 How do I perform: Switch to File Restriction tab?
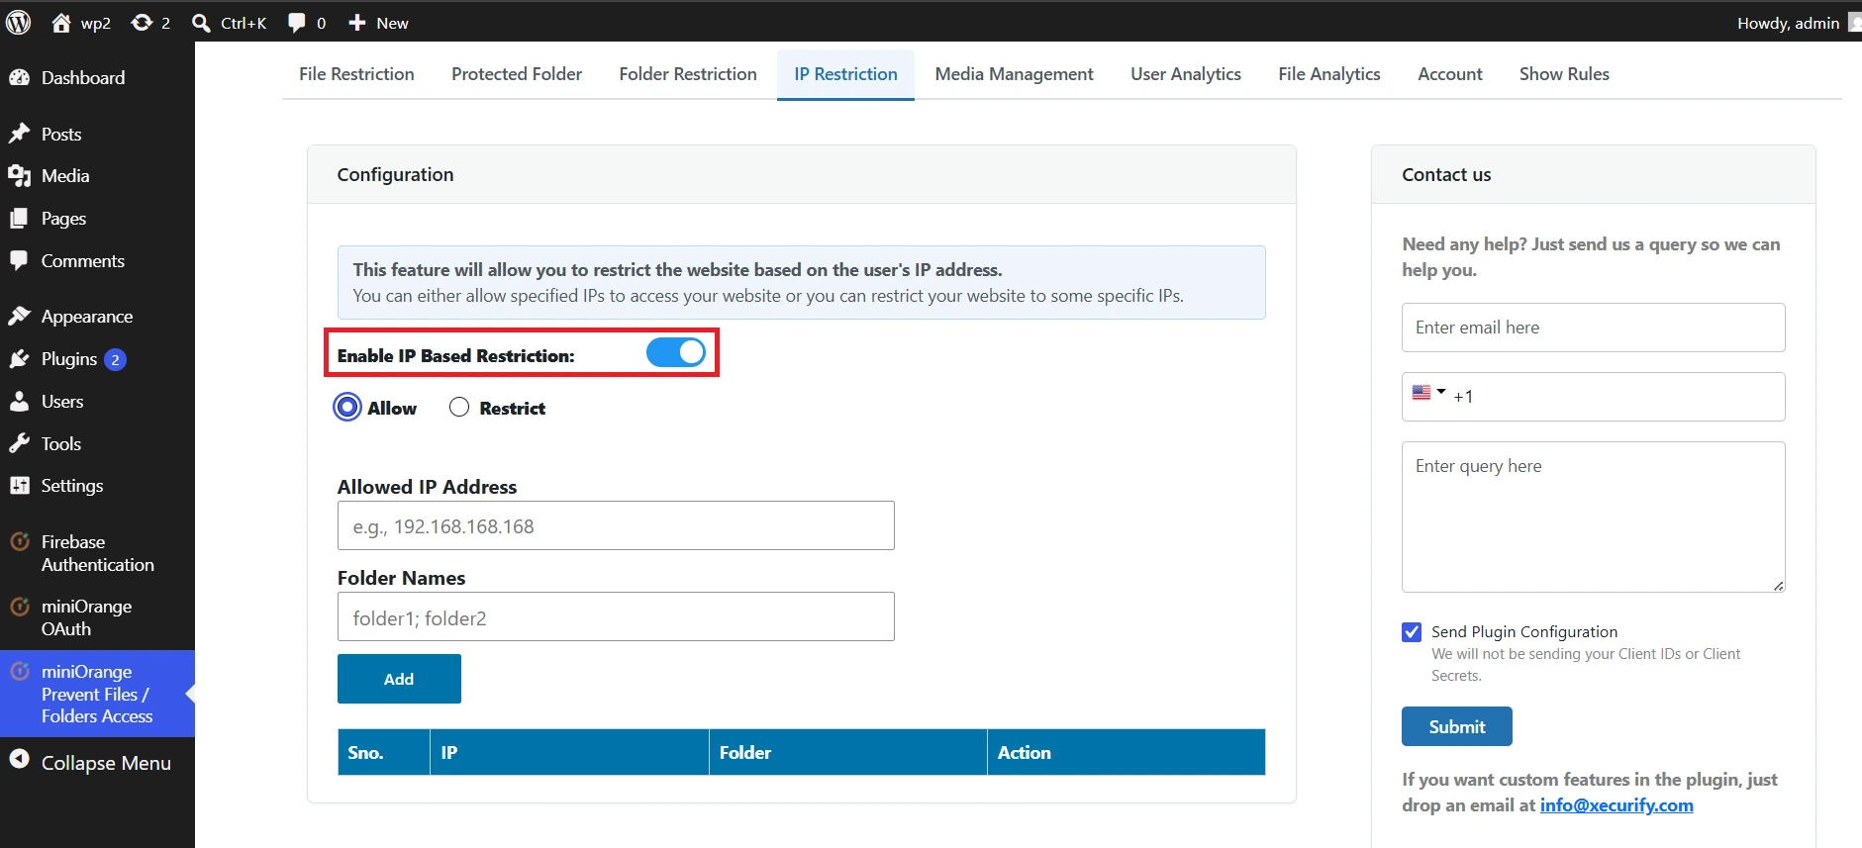pyautogui.click(x=356, y=74)
